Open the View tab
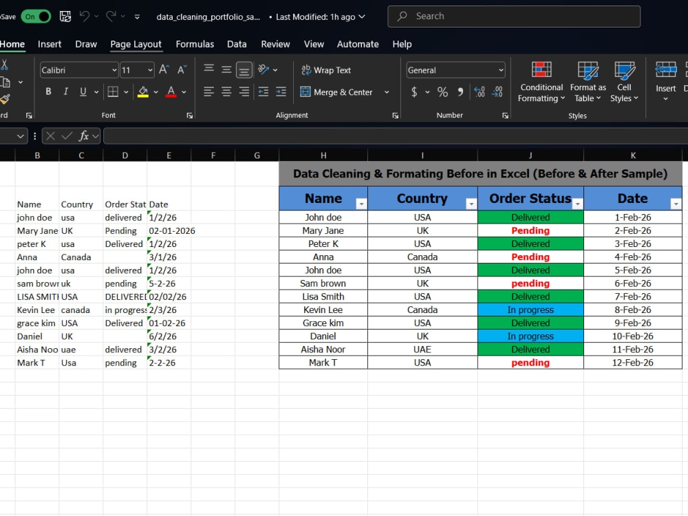The height and width of the screenshot is (516, 688). point(314,44)
